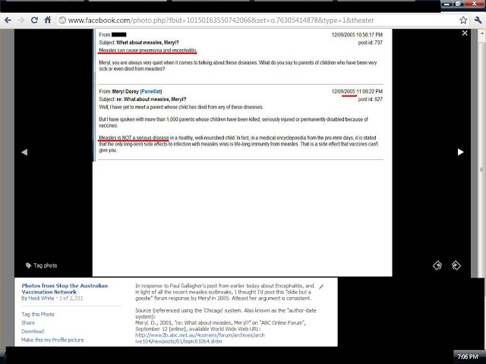Click the browser forward arrow
The width and height of the screenshot is (486, 364).
coord(21,20)
